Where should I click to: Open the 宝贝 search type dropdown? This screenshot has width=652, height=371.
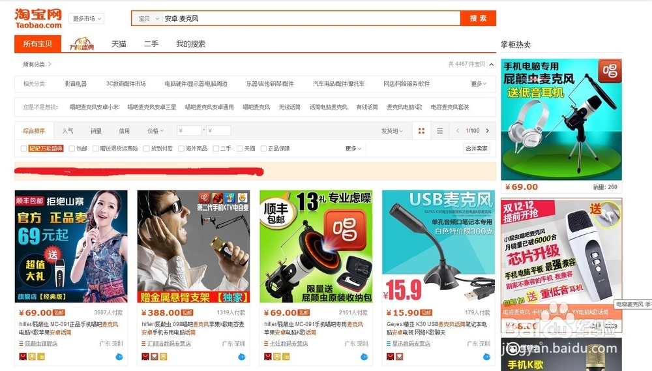[149, 18]
